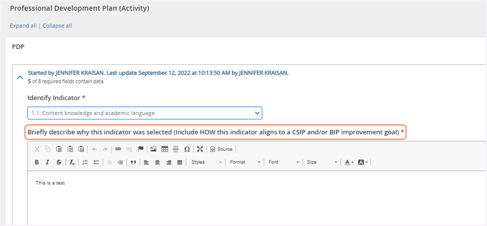Insert a table with the Table icon
The image size is (487, 226).
tap(165, 149)
